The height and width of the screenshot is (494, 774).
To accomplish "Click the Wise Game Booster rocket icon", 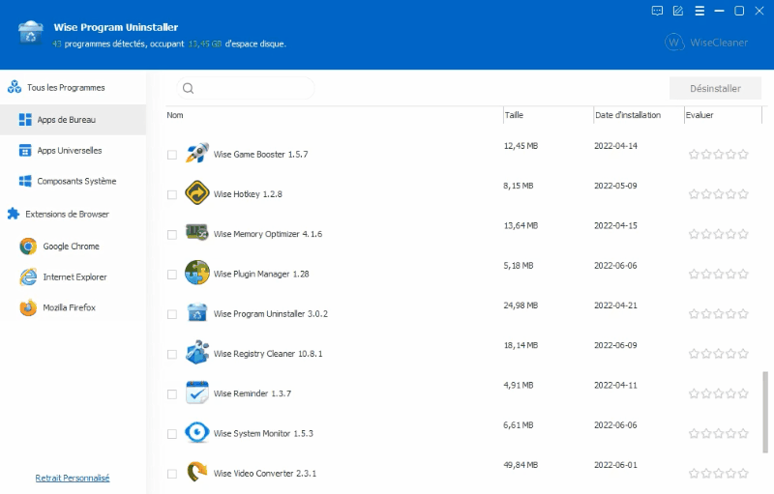I will [x=197, y=153].
